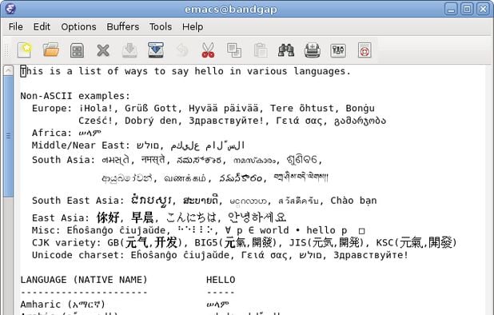Undo using the curved arrow icon
This screenshot has width=494, height=315.
(182, 50)
